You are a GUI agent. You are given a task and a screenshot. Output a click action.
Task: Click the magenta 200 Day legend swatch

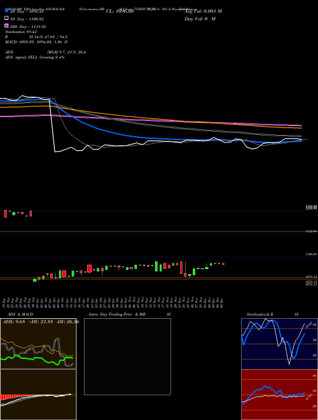click(x=7, y=25)
